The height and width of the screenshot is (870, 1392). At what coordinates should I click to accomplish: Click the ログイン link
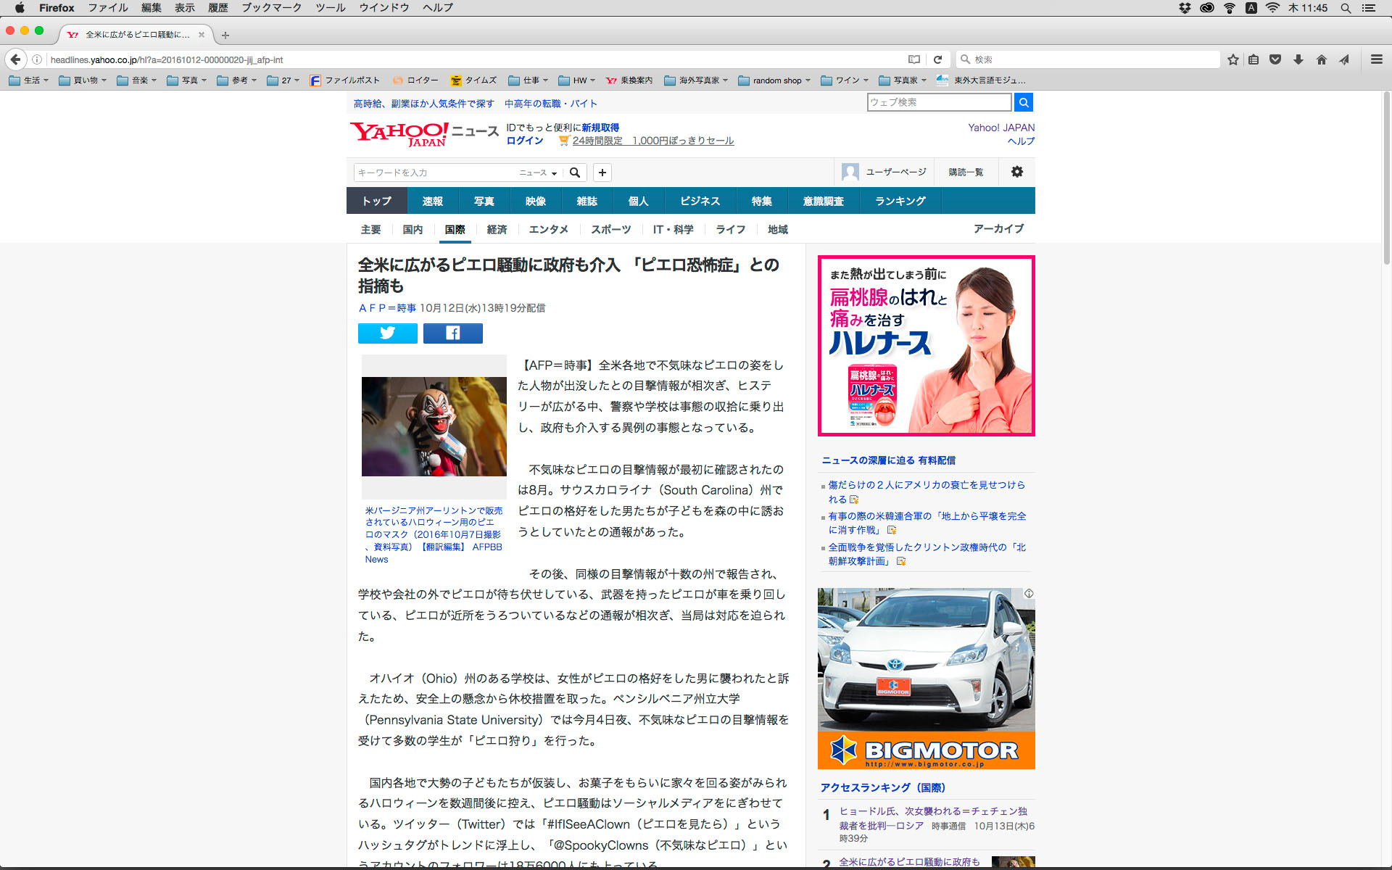(x=524, y=141)
